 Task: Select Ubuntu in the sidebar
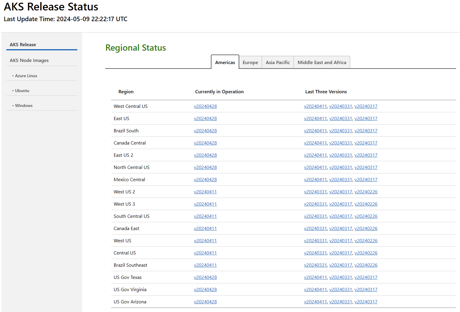[22, 91]
